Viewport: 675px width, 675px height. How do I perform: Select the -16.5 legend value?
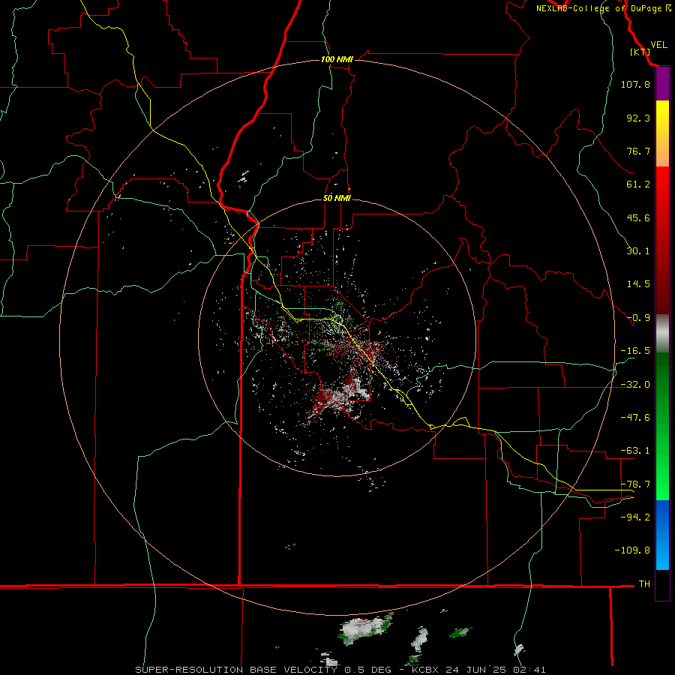click(x=635, y=351)
